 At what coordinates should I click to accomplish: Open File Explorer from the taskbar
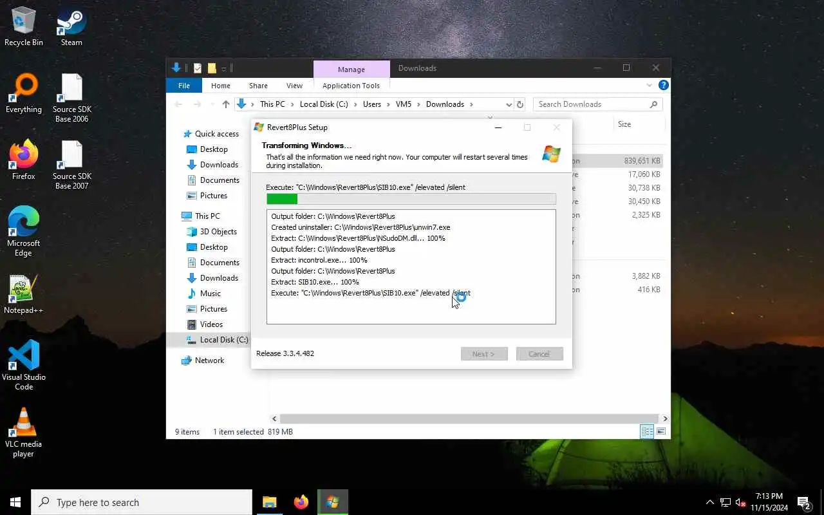(x=269, y=502)
